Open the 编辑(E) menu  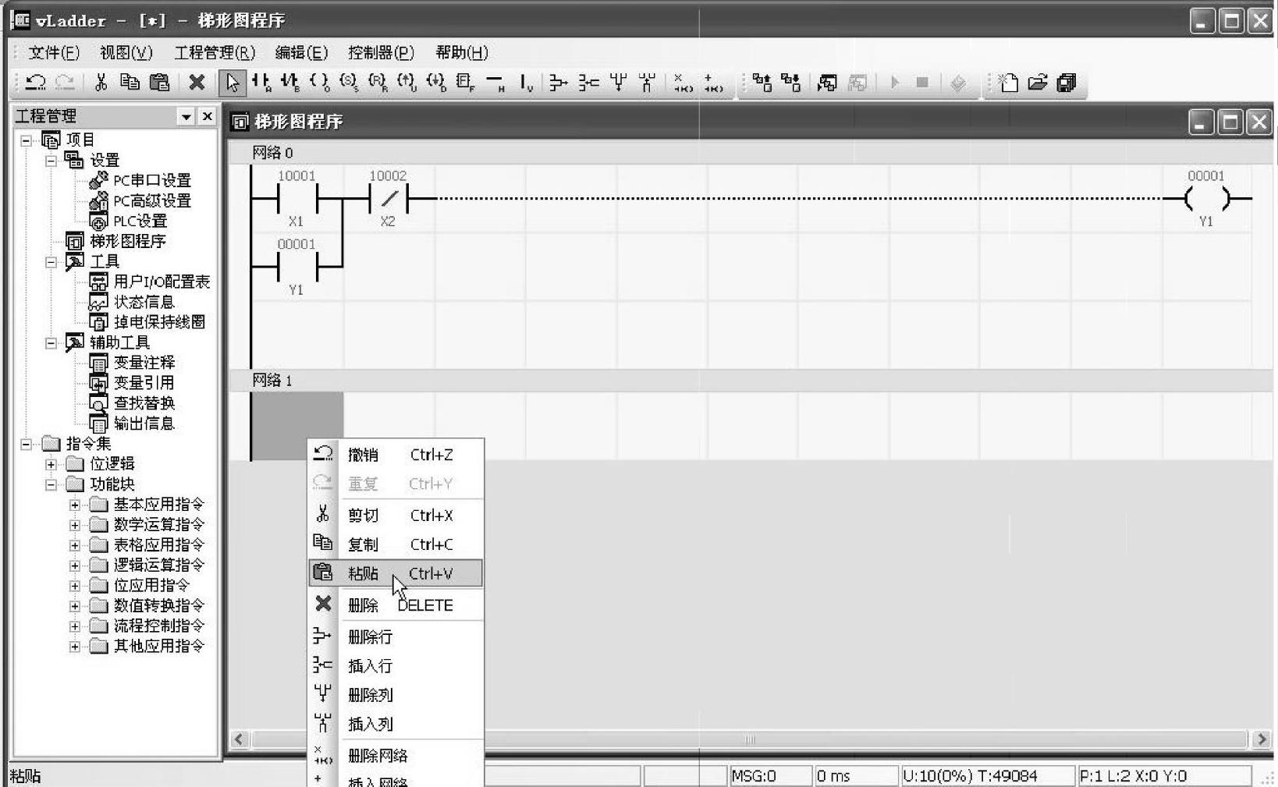click(301, 52)
